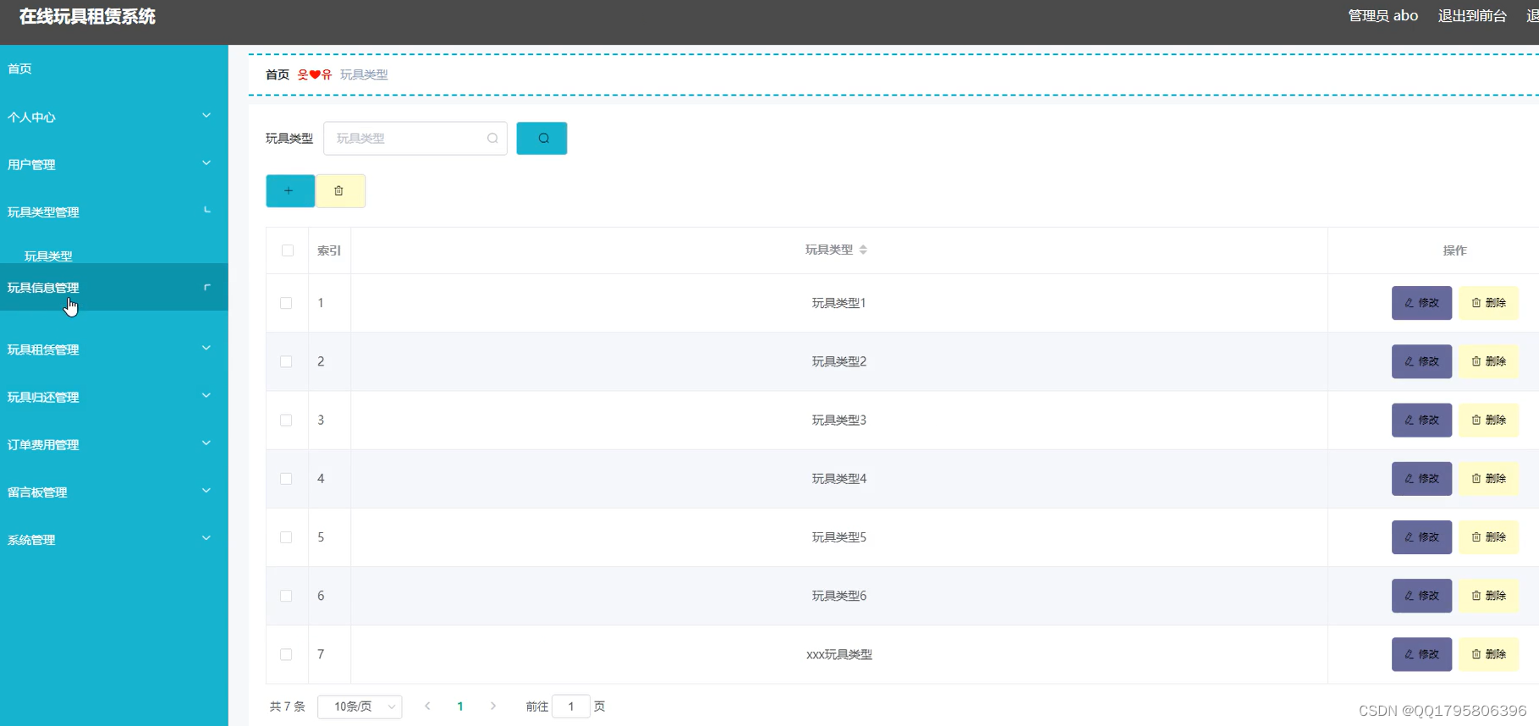Focus the 玩具类型 search input field

[x=415, y=139]
